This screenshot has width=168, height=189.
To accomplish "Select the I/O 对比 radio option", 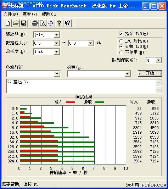I will [121, 41].
